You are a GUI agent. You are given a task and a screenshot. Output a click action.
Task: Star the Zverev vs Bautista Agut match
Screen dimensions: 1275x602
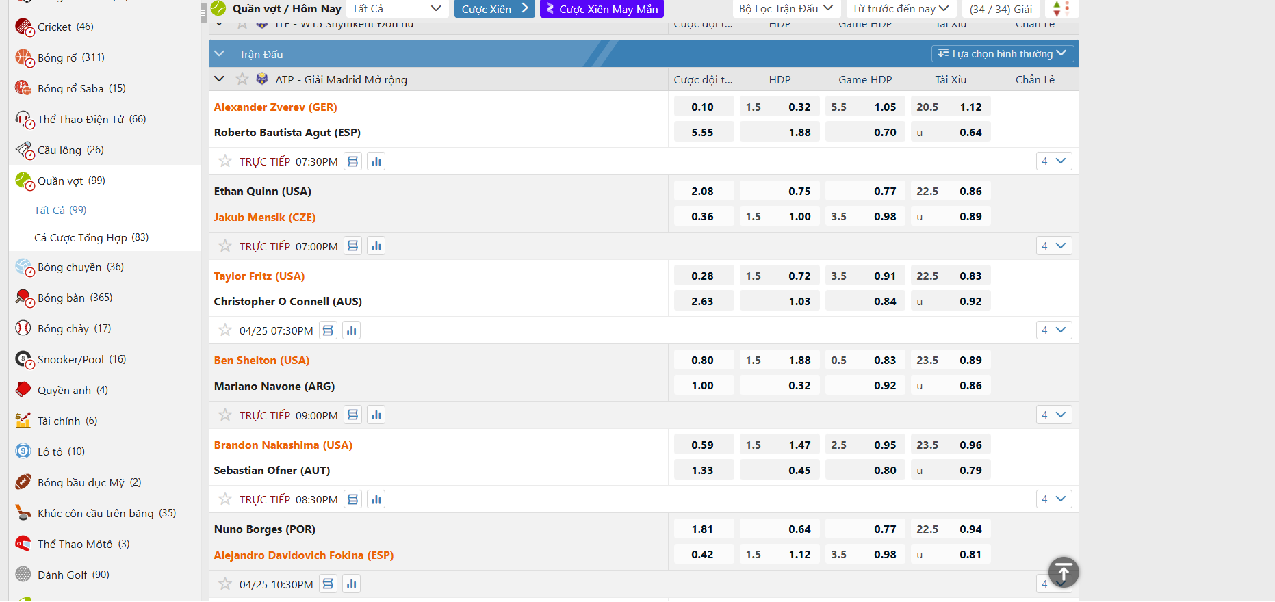click(x=225, y=161)
